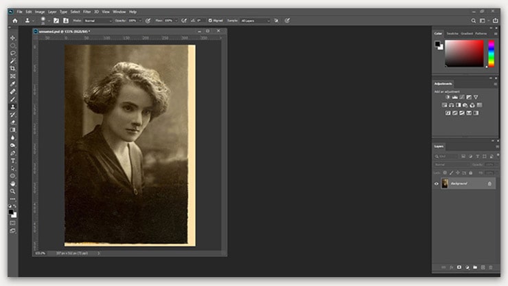The image size is (508, 286).
Task: Click the lock icon on Background layer
Action: 489,184
